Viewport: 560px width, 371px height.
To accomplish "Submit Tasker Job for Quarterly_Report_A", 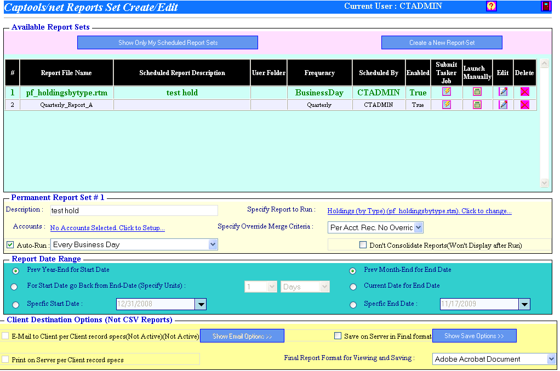I will click(446, 104).
